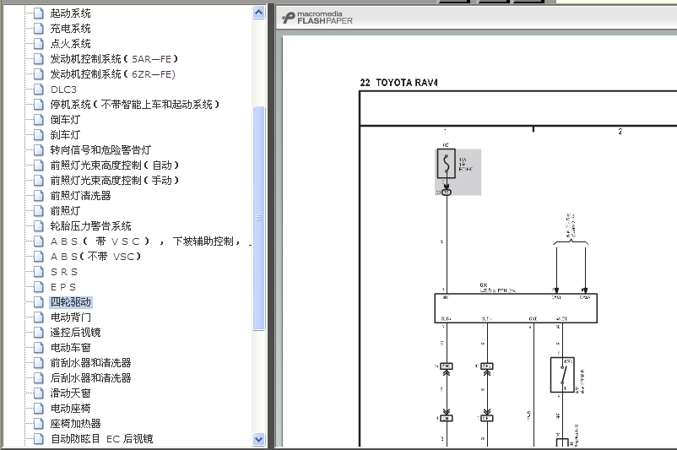677x450 pixels.
Task: Open 轮胎压力警告系统 entry
Action: 90,226
